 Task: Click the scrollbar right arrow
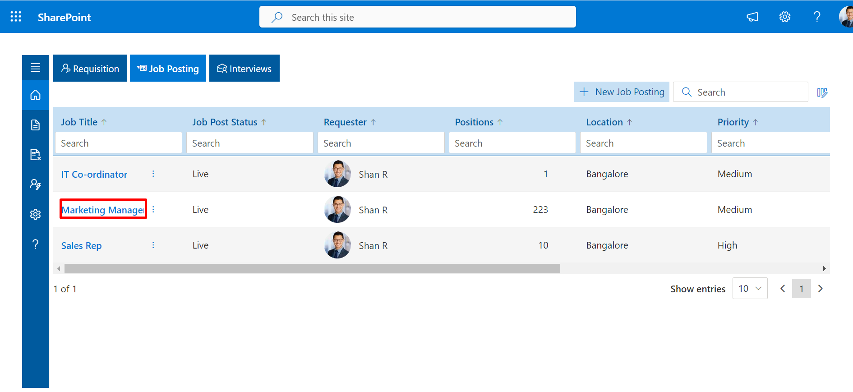(x=825, y=268)
